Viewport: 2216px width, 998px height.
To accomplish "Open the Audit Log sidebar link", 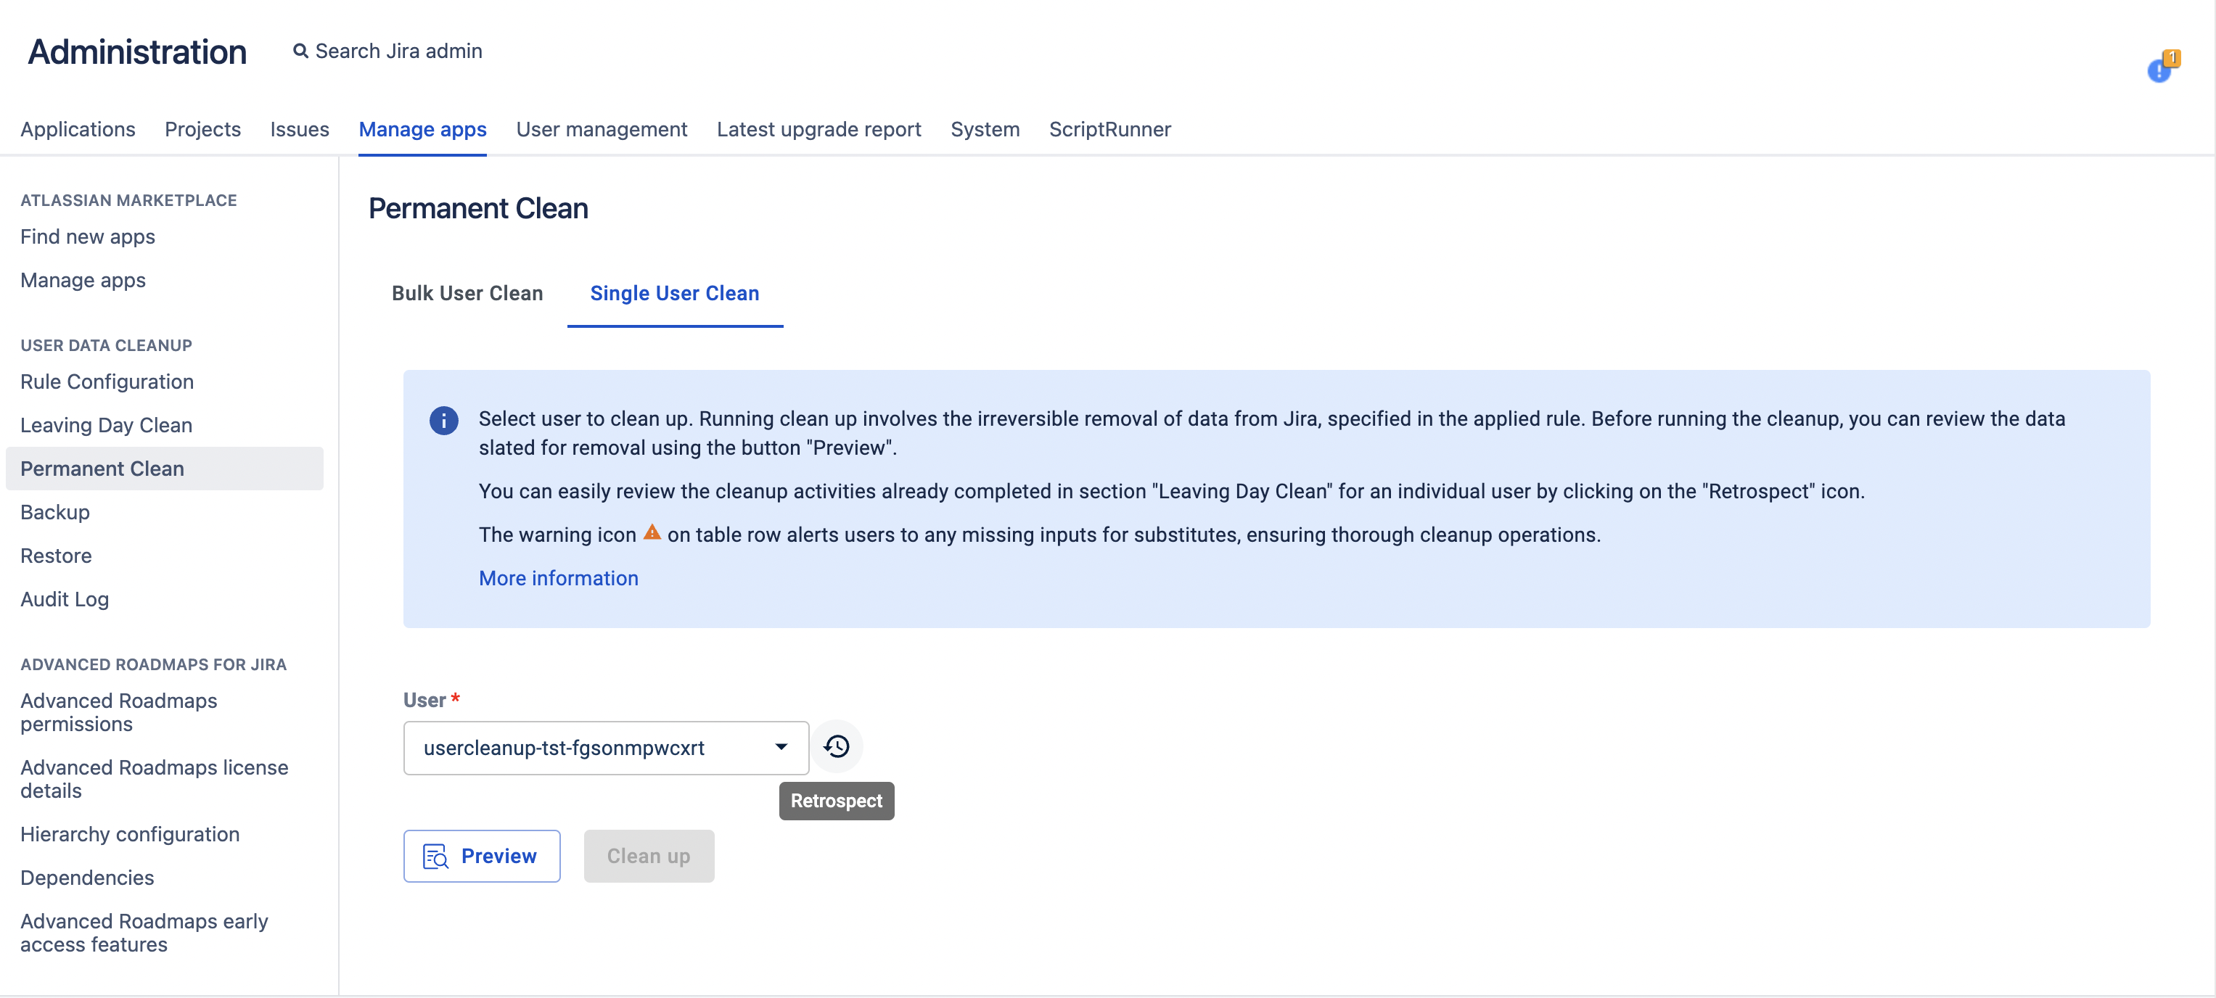I will tap(65, 599).
